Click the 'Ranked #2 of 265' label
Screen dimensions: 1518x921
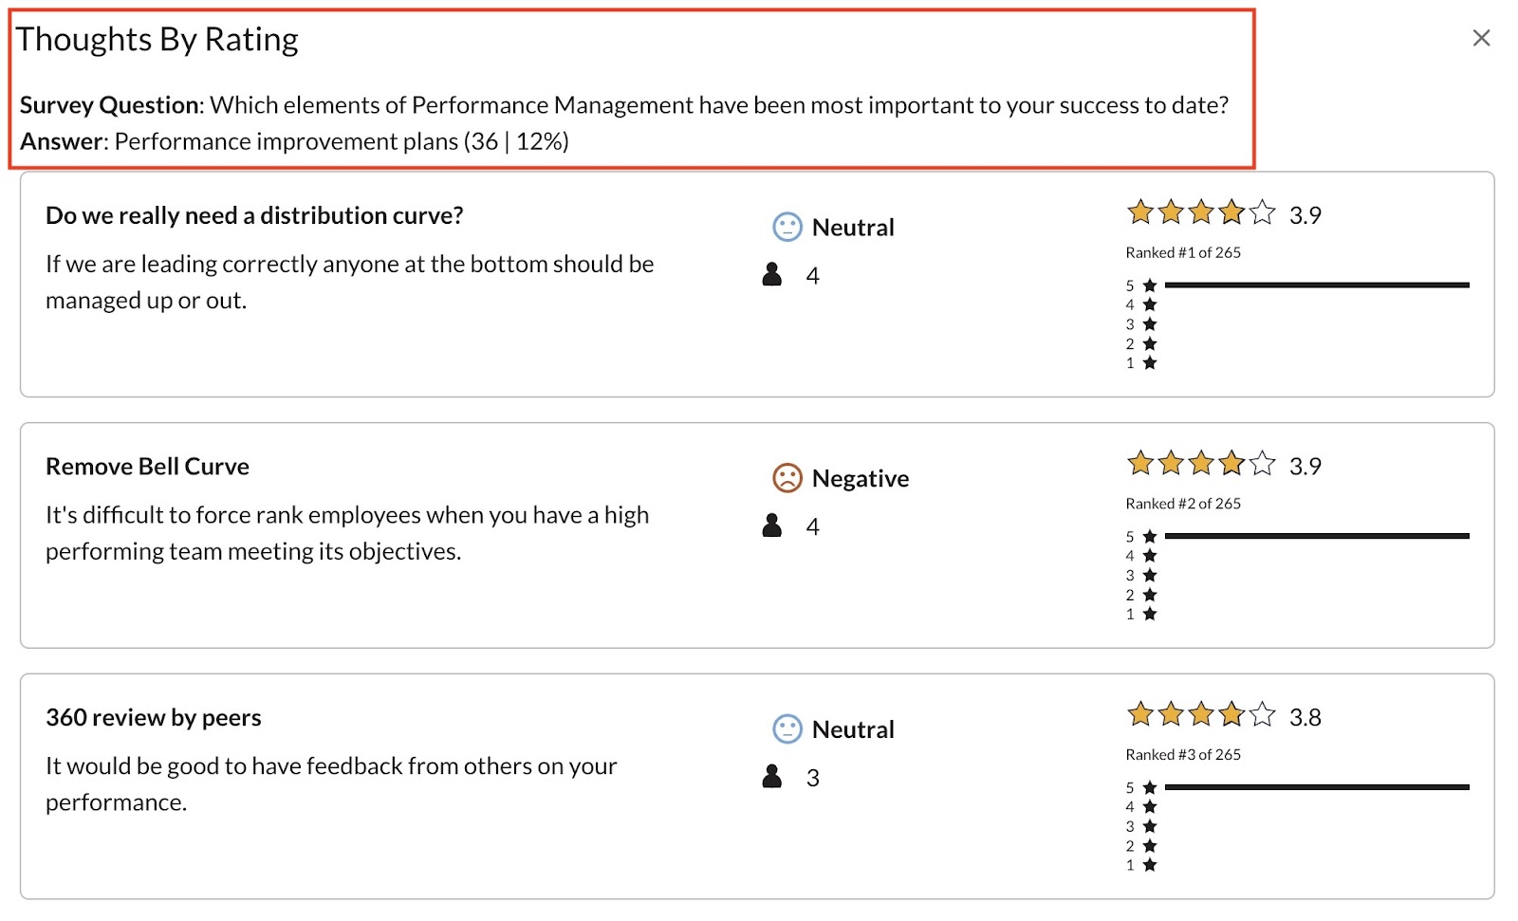click(1183, 504)
